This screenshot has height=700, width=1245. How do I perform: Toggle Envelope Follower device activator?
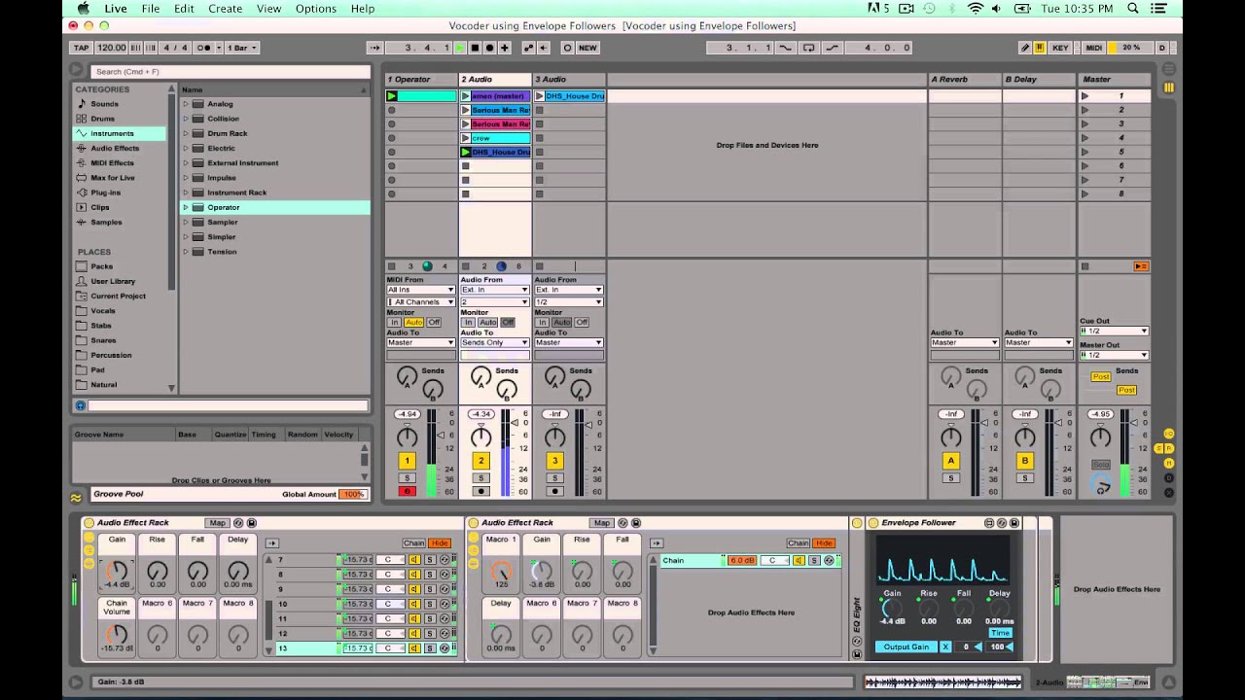873,523
